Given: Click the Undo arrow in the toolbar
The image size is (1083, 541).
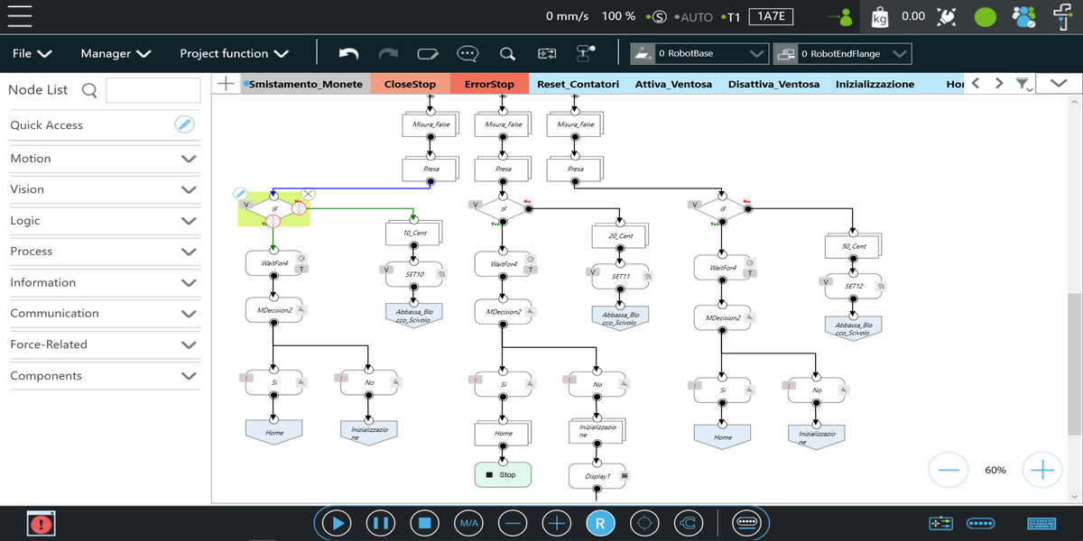Looking at the screenshot, I should 348,53.
